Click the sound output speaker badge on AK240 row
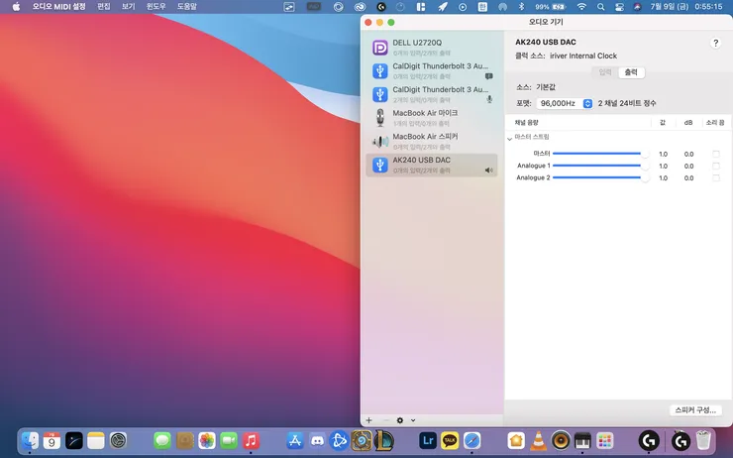733x458 pixels. tap(489, 171)
